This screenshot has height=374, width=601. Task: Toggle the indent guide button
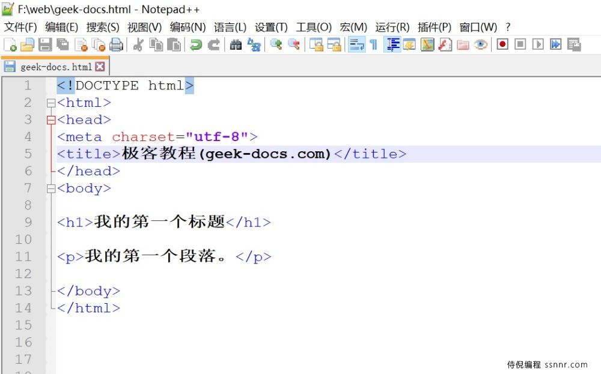(392, 45)
